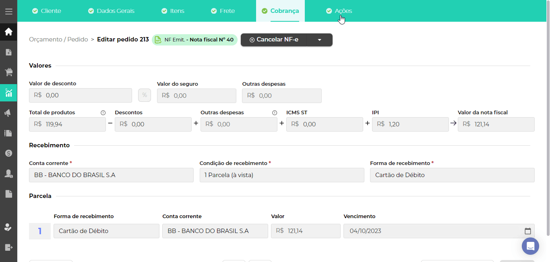Click the megaphone marketing sidebar icon
550x262 pixels.
8,113
